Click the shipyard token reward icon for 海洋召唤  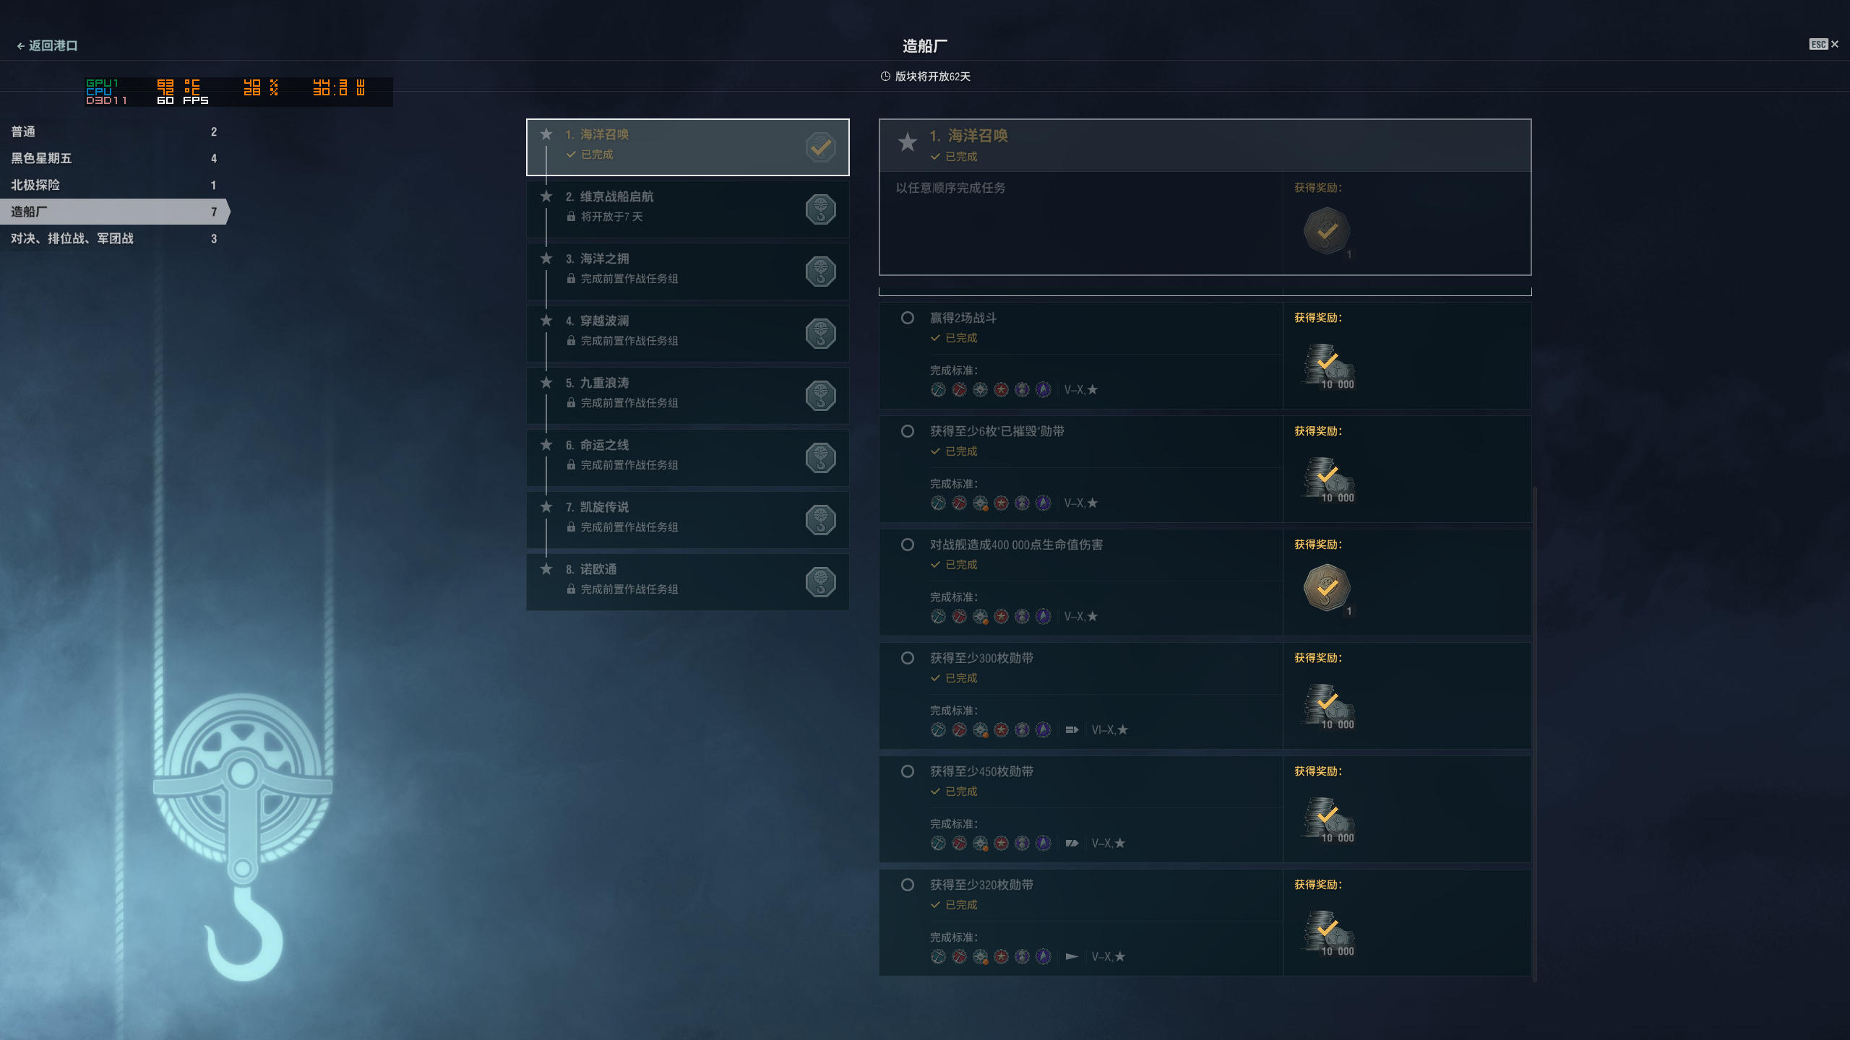pos(1327,231)
